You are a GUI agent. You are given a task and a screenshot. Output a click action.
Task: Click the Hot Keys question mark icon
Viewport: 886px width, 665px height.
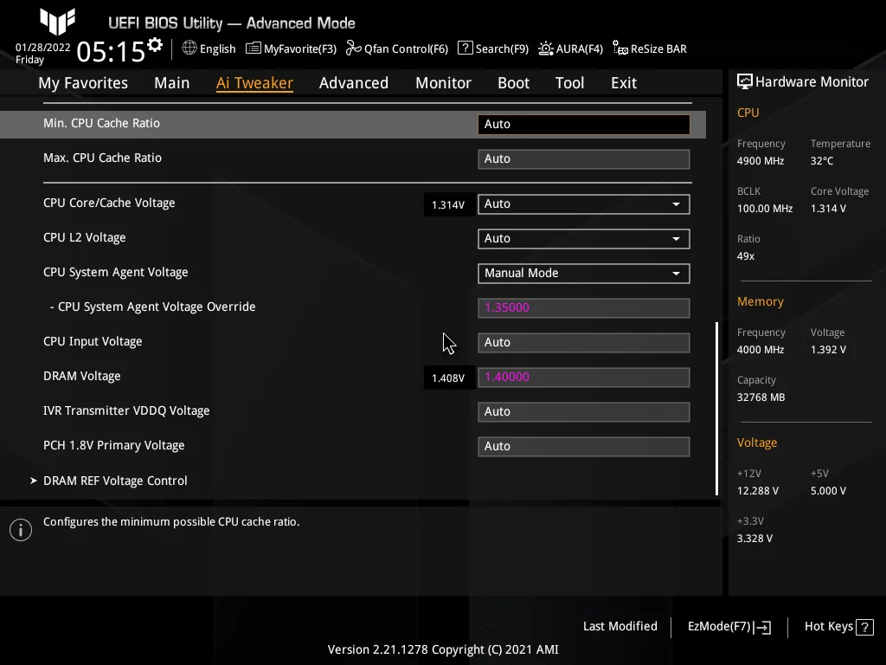click(x=864, y=627)
